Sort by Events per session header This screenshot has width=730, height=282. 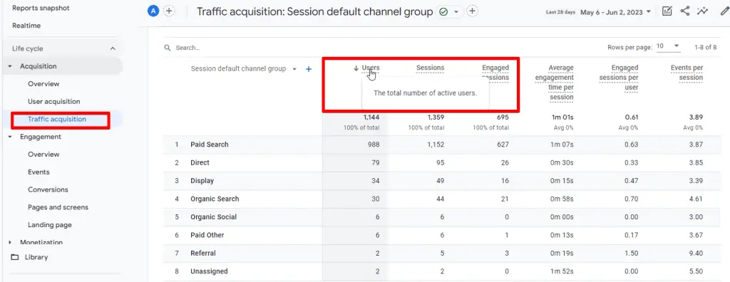point(687,73)
